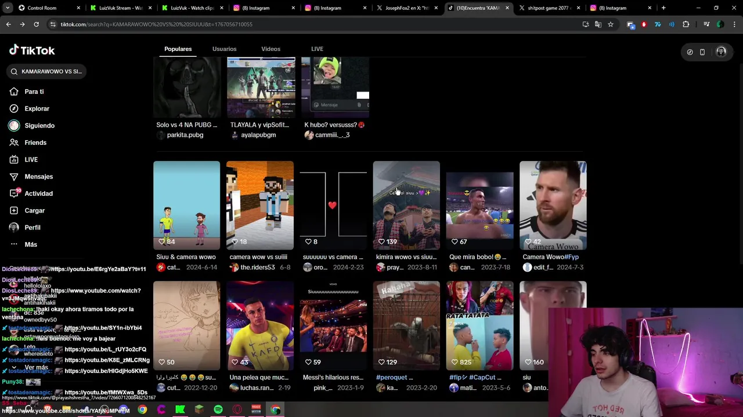Open Kick green K icon in taskbar
The image size is (743, 417).
coord(180,410)
